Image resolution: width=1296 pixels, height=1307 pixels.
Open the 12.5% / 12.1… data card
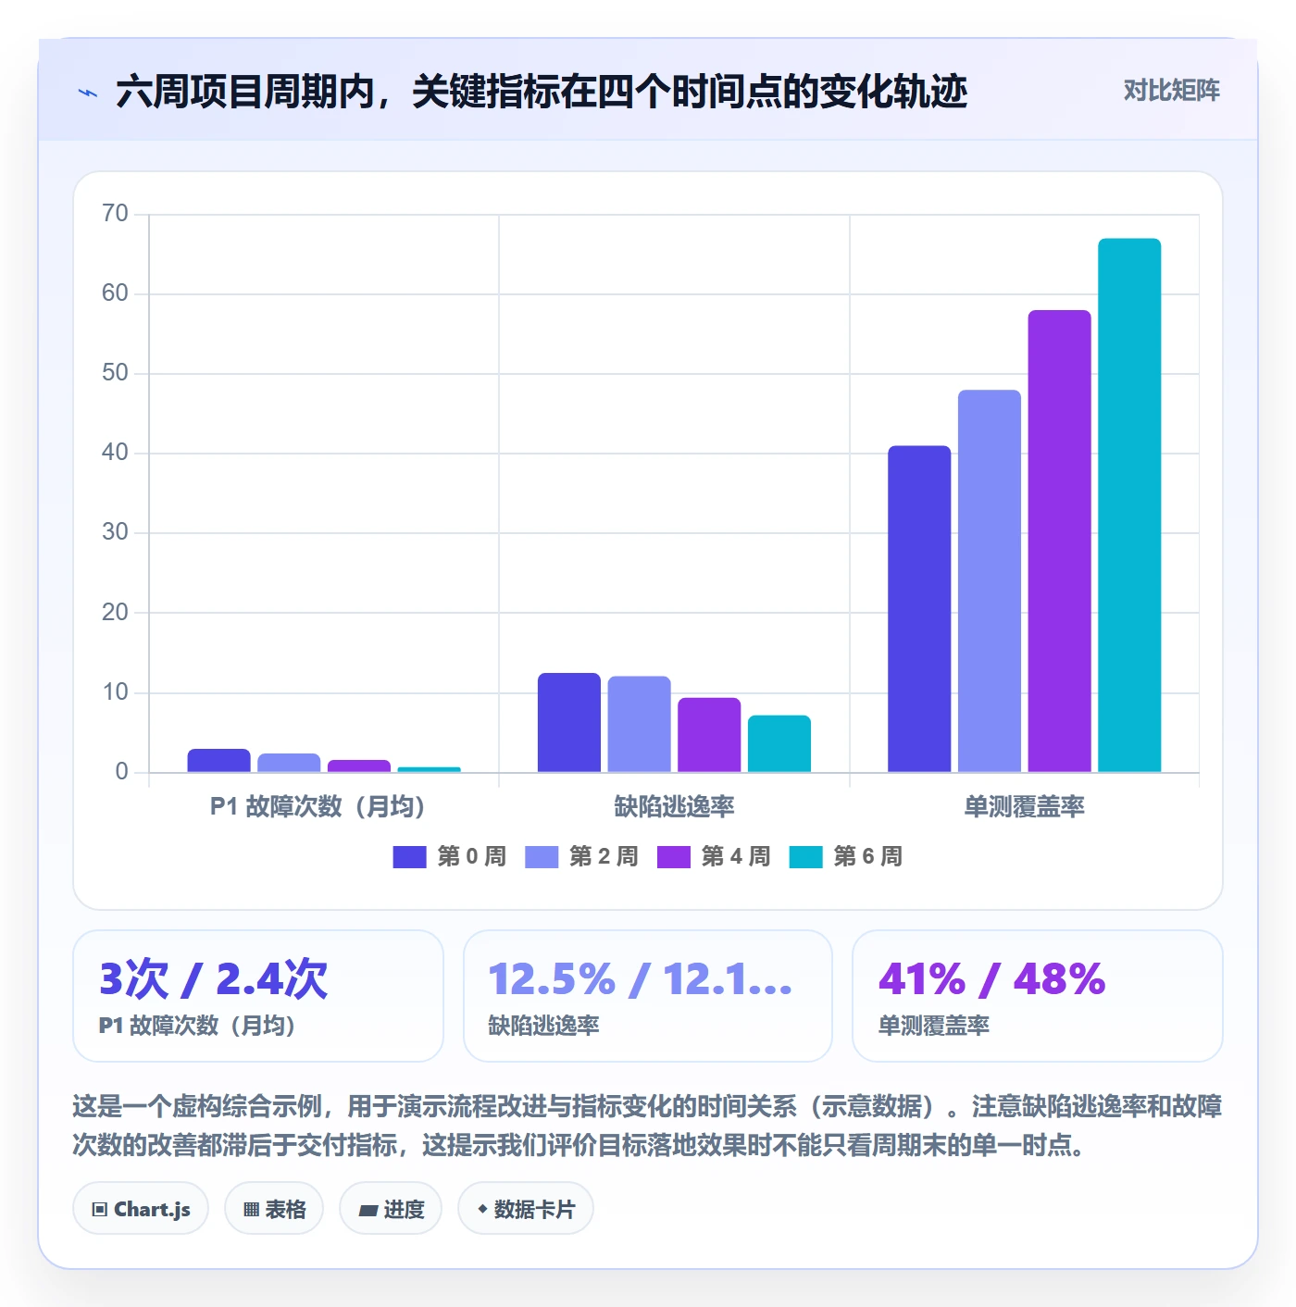tap(648, 996)
